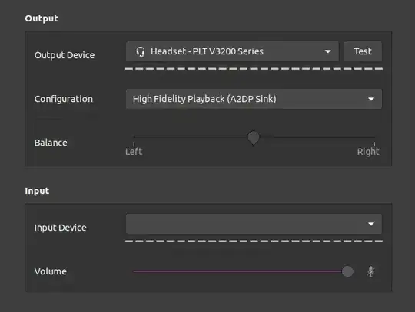415x312 pixels.
Task: Click the Configuration label
Action: click(64, 99)
